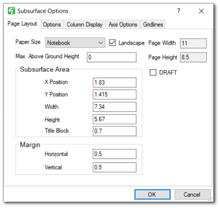Open the Column Display tab

pyautogui.click(x=84, y=24)
